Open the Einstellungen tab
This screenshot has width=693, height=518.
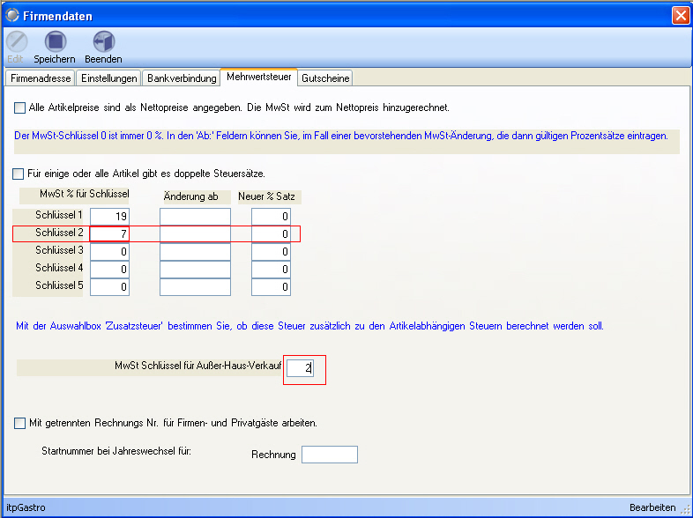[x=109, y=78]
